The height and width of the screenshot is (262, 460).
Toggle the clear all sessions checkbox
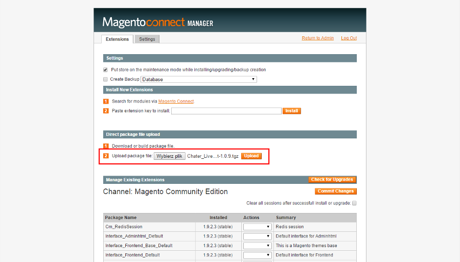(354, 203)
